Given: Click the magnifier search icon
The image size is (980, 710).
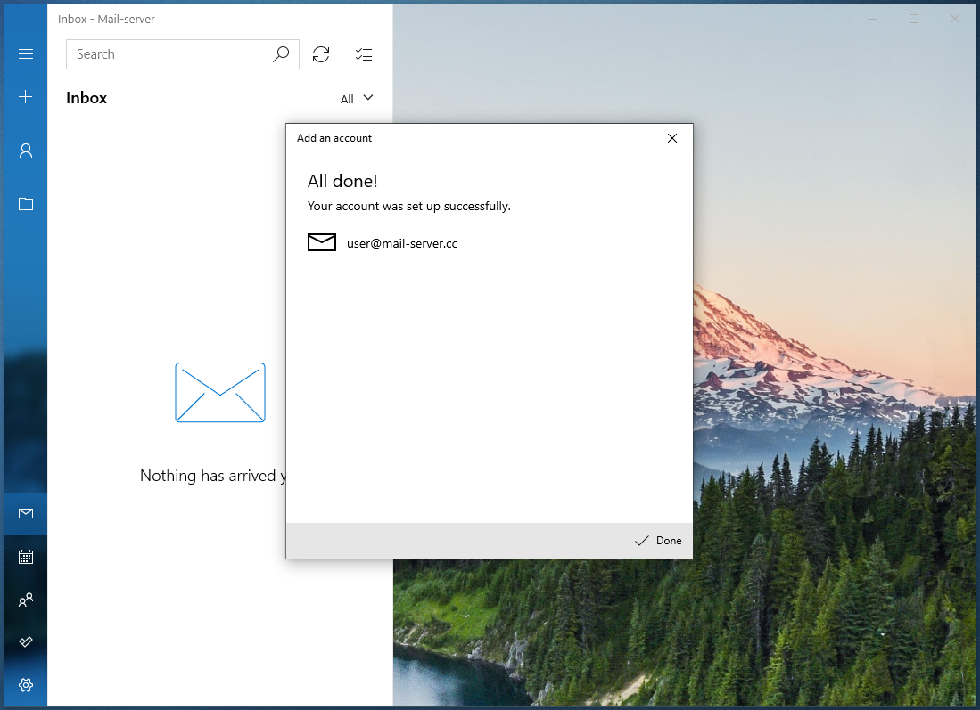Looking at the screenshot, I should 281,54.
